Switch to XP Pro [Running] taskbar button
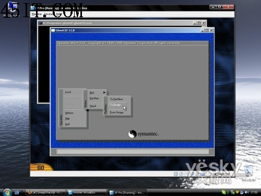 tap(127, 192)
